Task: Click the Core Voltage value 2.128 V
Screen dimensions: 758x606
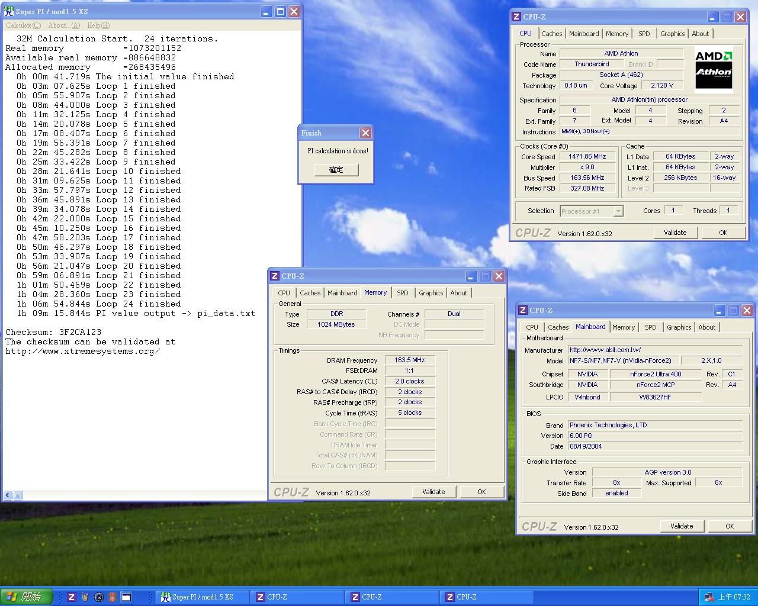Action: [661, 86]
